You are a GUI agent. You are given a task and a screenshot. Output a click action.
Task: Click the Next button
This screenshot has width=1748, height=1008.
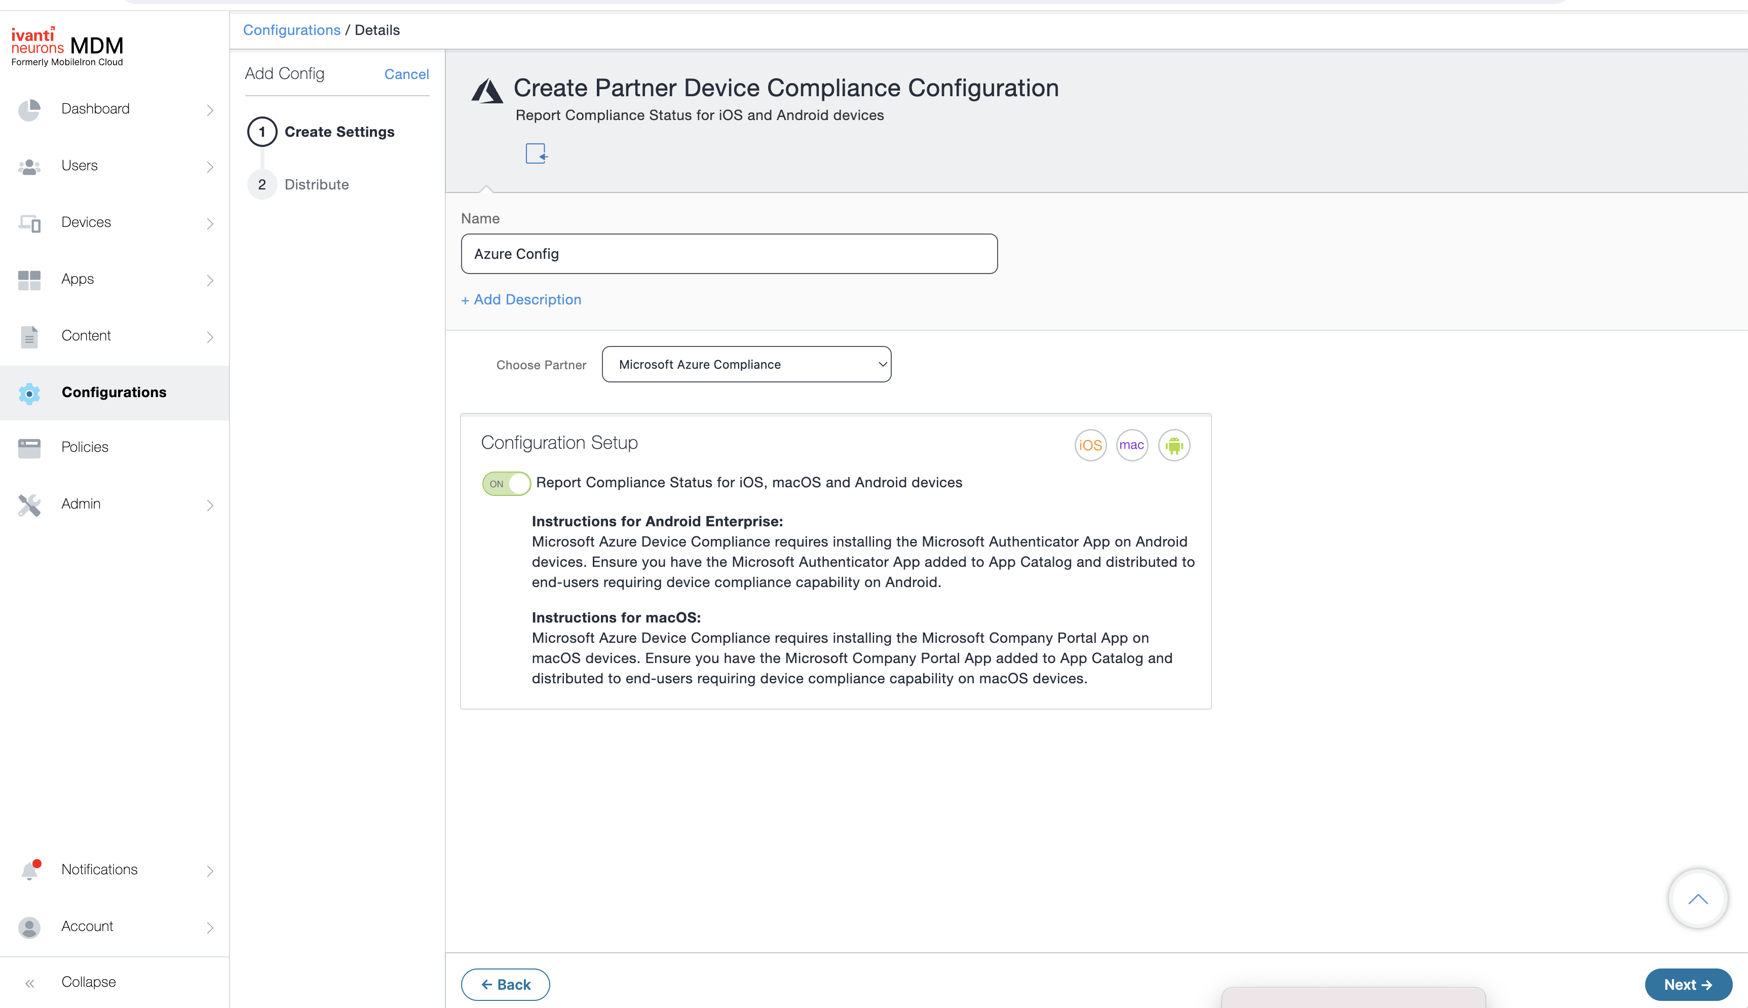click(x=1688, y=984)
